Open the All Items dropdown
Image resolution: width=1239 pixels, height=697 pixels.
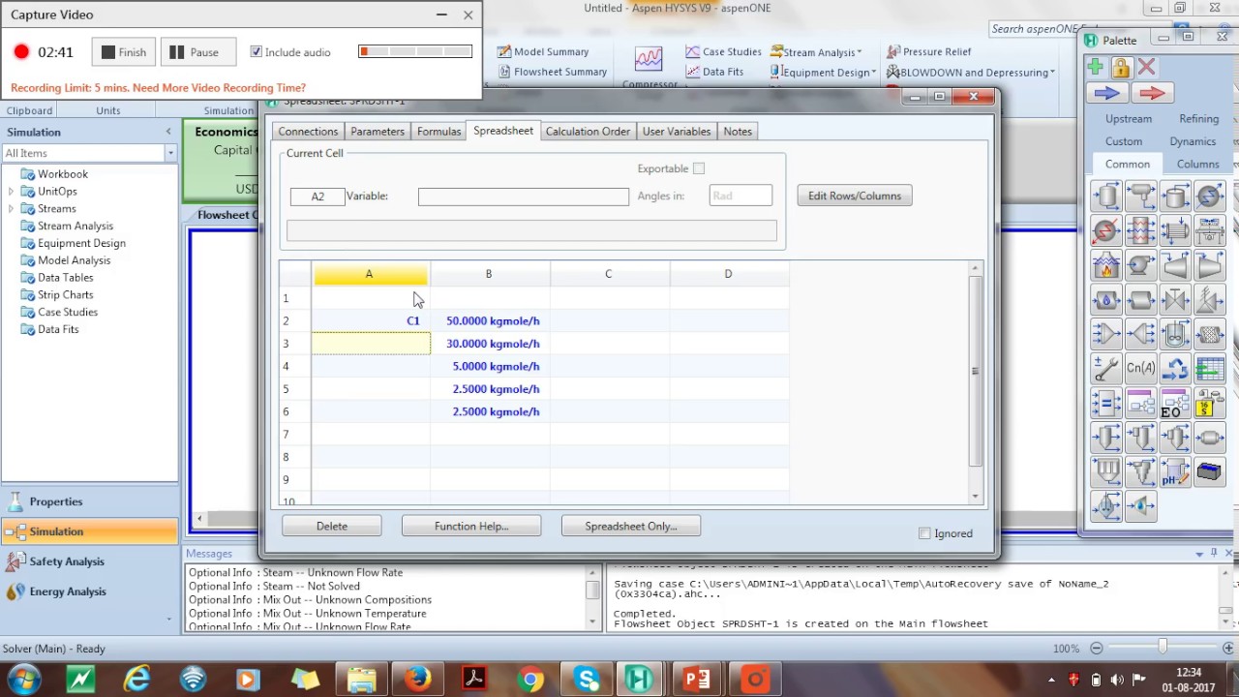(x=169, y=153)
